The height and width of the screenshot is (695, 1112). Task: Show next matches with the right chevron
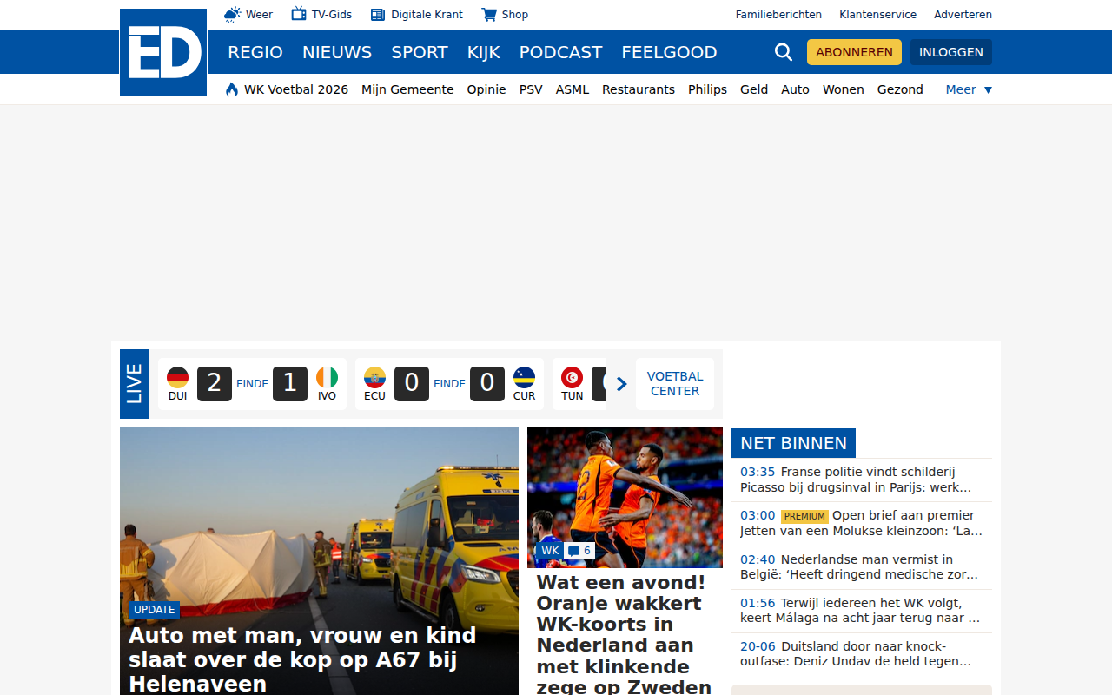tap(621, 384)
